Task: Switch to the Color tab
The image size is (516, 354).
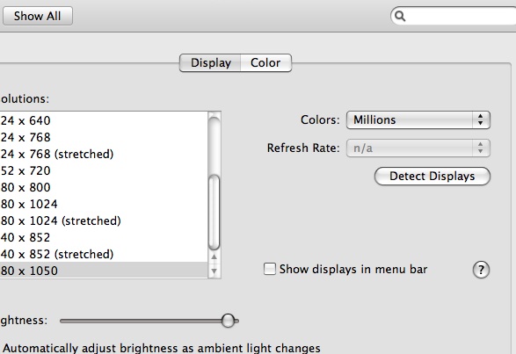Action: point(265,62)
